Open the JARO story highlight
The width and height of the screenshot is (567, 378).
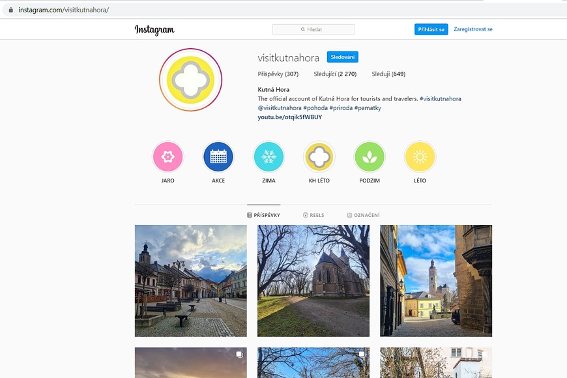tap(167, 157)
